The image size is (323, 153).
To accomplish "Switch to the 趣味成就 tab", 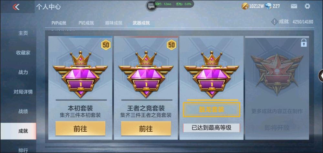I will pyautogui.click(x=114, y=23).
